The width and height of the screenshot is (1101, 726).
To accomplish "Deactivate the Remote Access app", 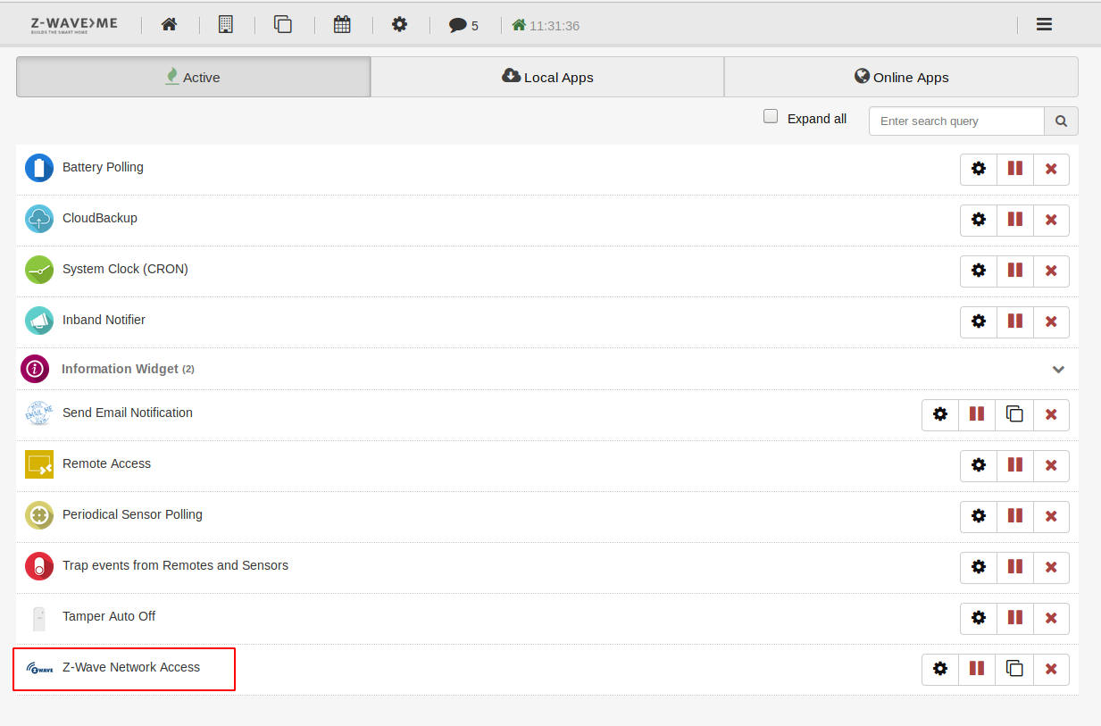I will (x=1015, y=465).
